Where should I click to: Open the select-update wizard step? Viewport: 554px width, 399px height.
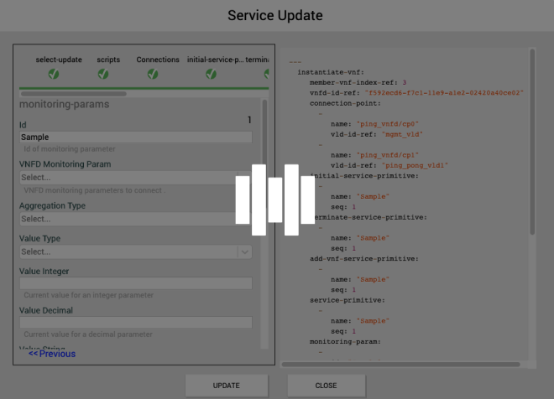pyautogui.click(x=59, y=60)
